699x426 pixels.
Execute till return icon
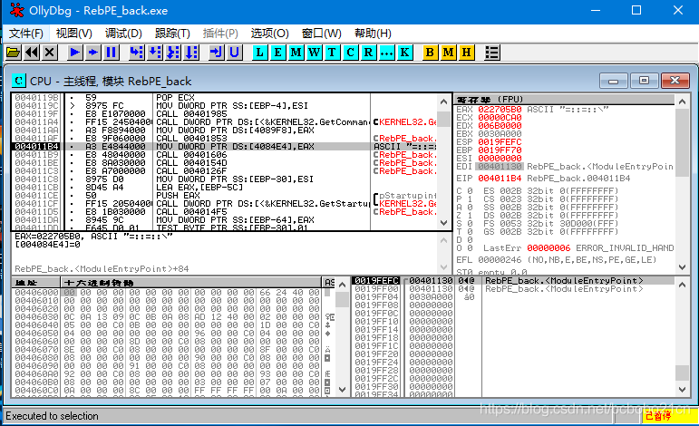click(217, 53)
